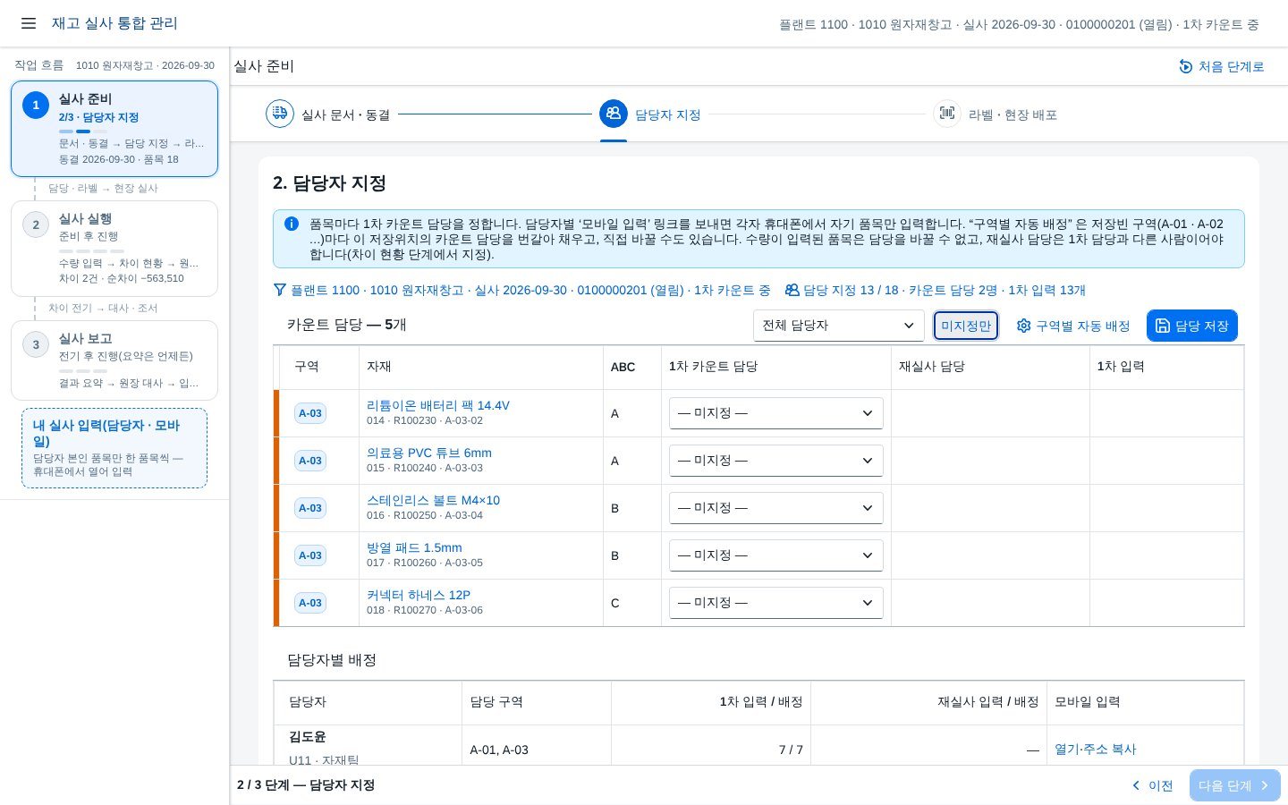Click the gear icon on 구역별 자동 배정
This screenshot has height=805, width=1288.
point(1024,326)
